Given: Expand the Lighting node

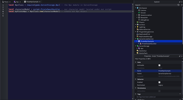Looking at the screenshot, I should (x=136, y=27).
